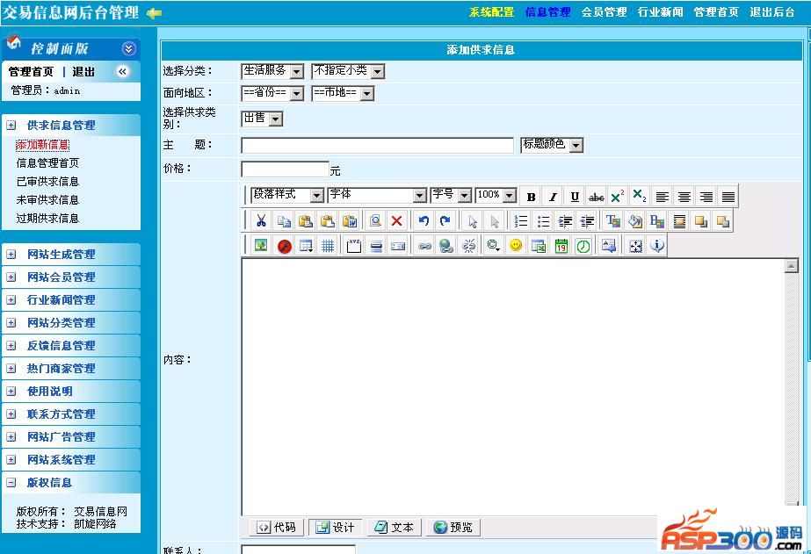Switch editor to 代码 code view
The height and width of the screenshot is (554, 811).
pos(277,527)
